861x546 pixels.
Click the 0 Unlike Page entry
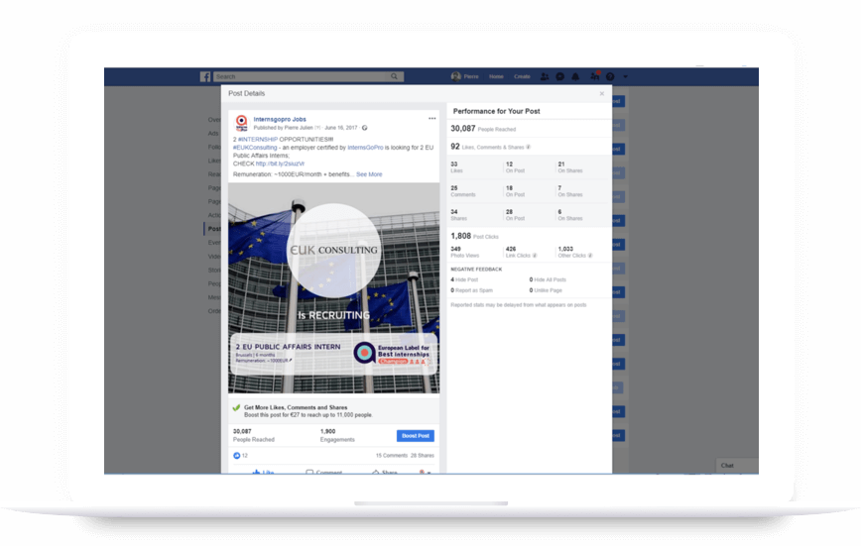pos(546,290)
